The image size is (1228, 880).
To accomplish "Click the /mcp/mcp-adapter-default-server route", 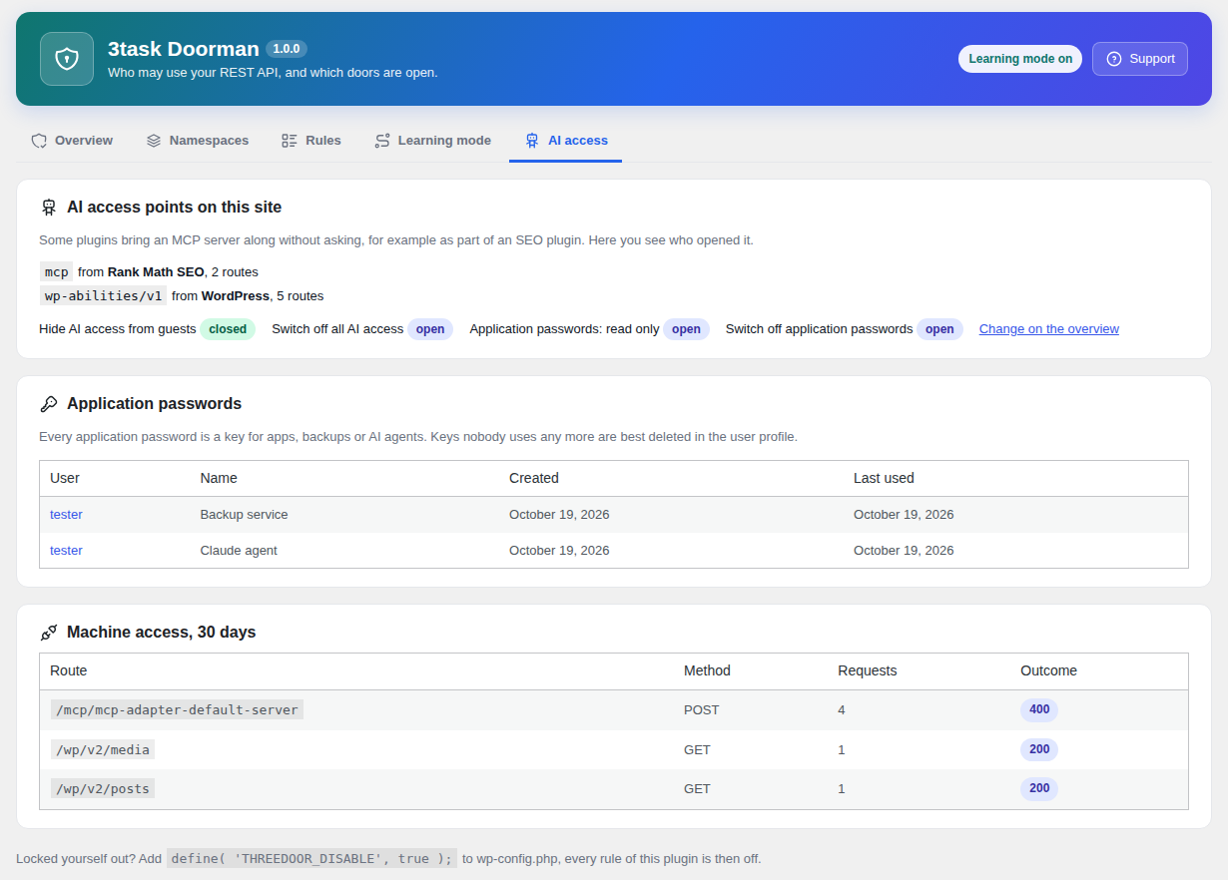I will click(178, 710).
